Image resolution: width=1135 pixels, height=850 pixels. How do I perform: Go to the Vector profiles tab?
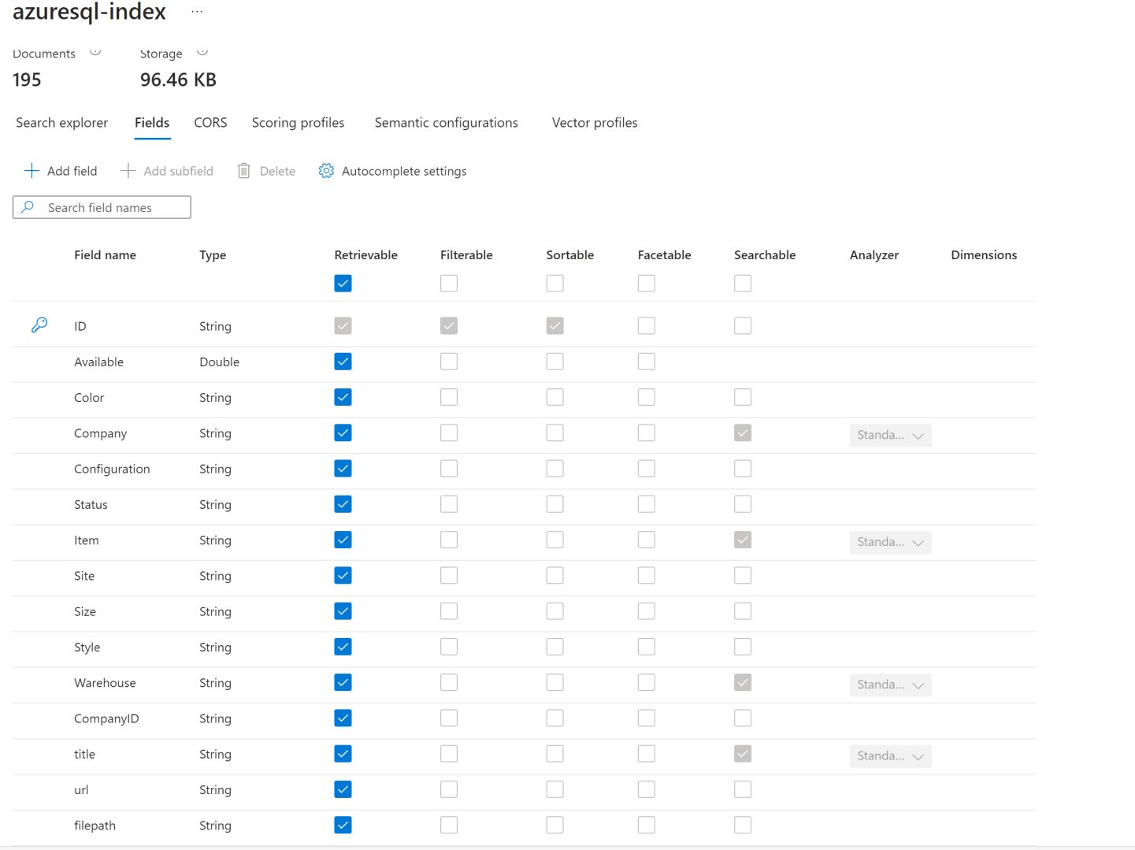coord(595,123)
